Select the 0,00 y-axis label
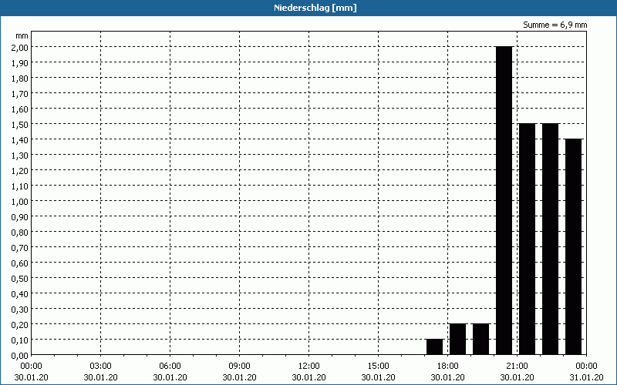 coord(20,356)
